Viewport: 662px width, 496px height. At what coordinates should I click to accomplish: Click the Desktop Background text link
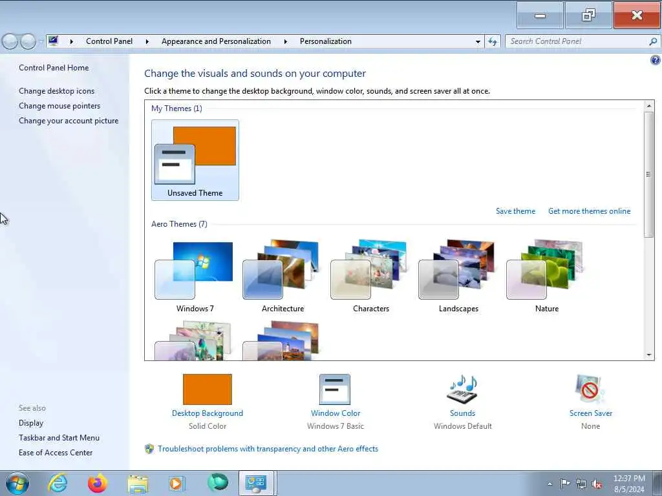[208, 413]
